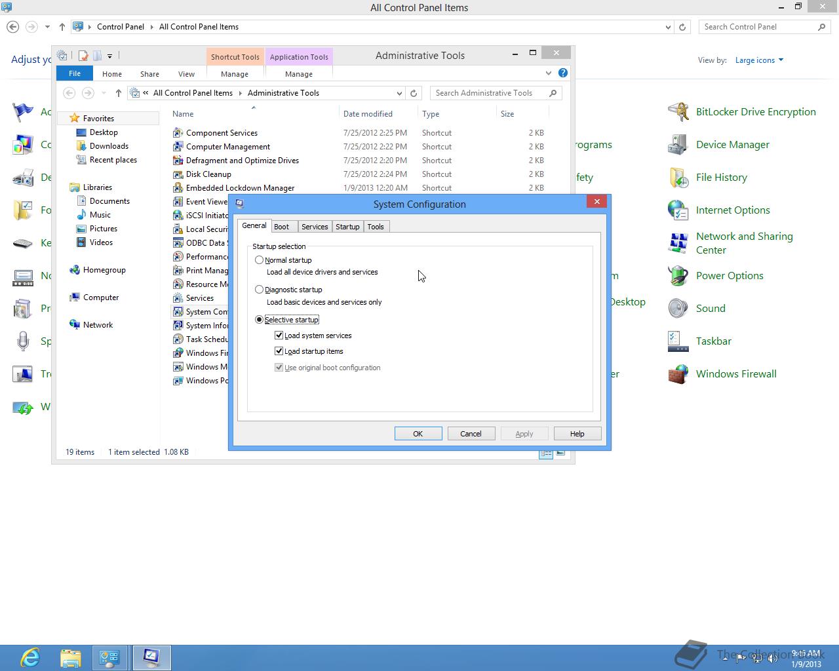This screenshot has height=671, width=839.
Task: Select the Shortcut Tools contextual tab
Action: point(235,57)
